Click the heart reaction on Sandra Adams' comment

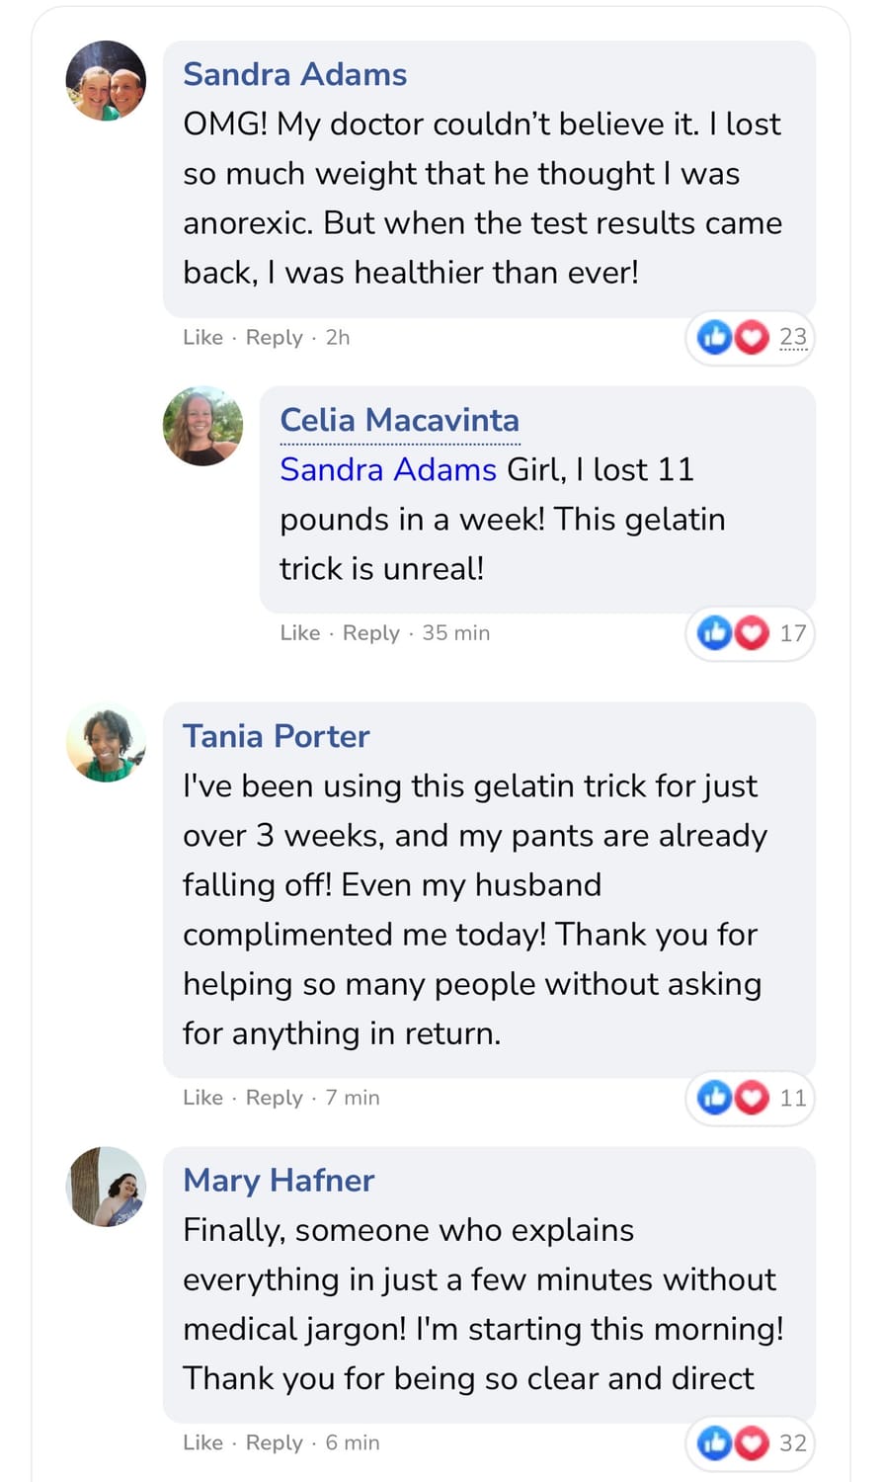752,338
